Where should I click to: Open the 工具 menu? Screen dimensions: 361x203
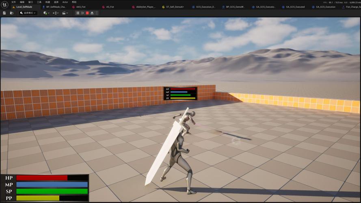(x=39, y=2)
